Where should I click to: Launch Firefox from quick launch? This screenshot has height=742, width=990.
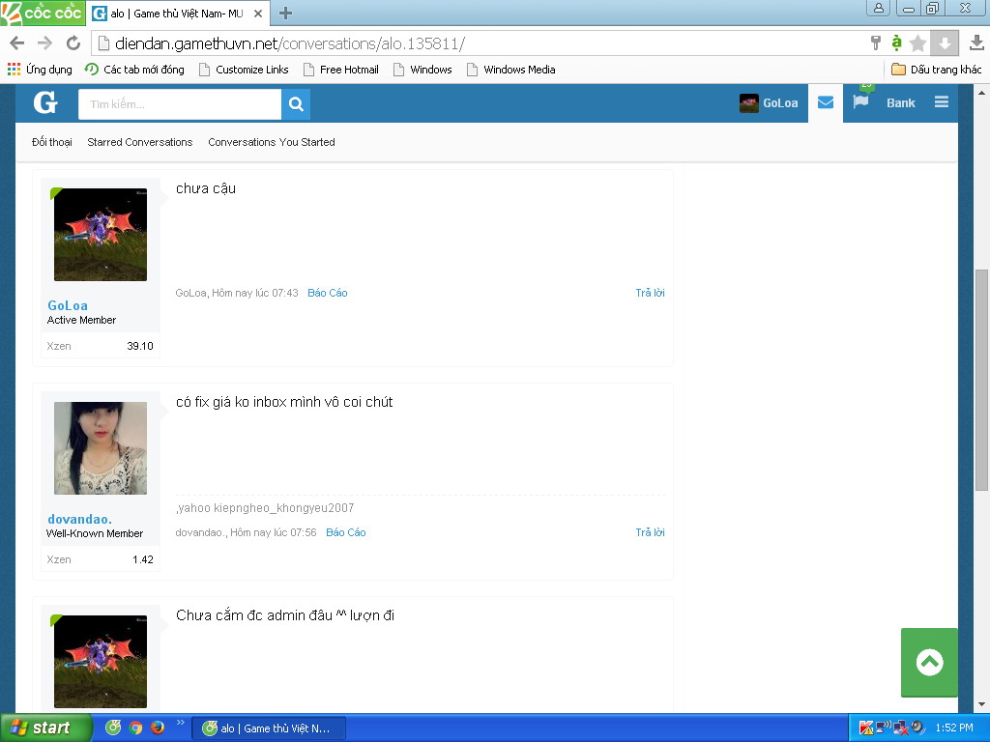coord(158,728)
